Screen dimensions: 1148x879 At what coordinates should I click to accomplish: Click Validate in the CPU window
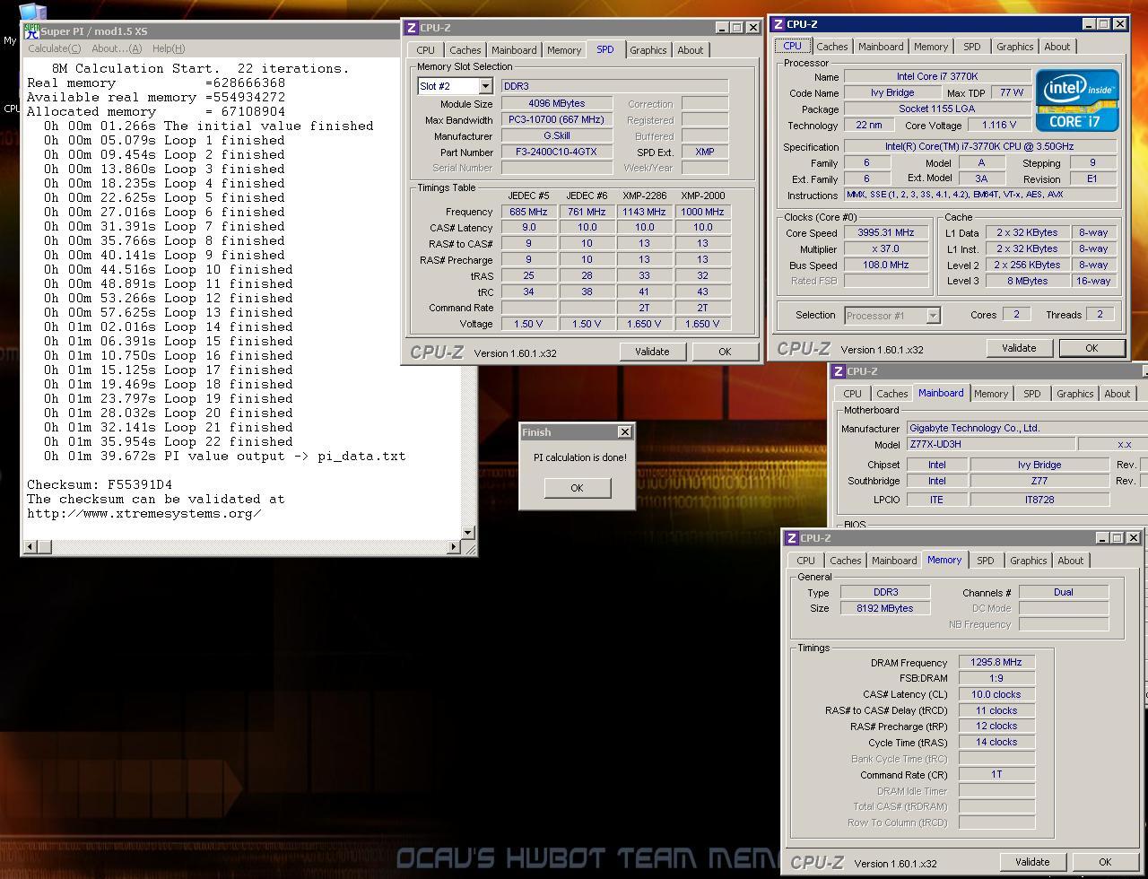click(1019, 348)
